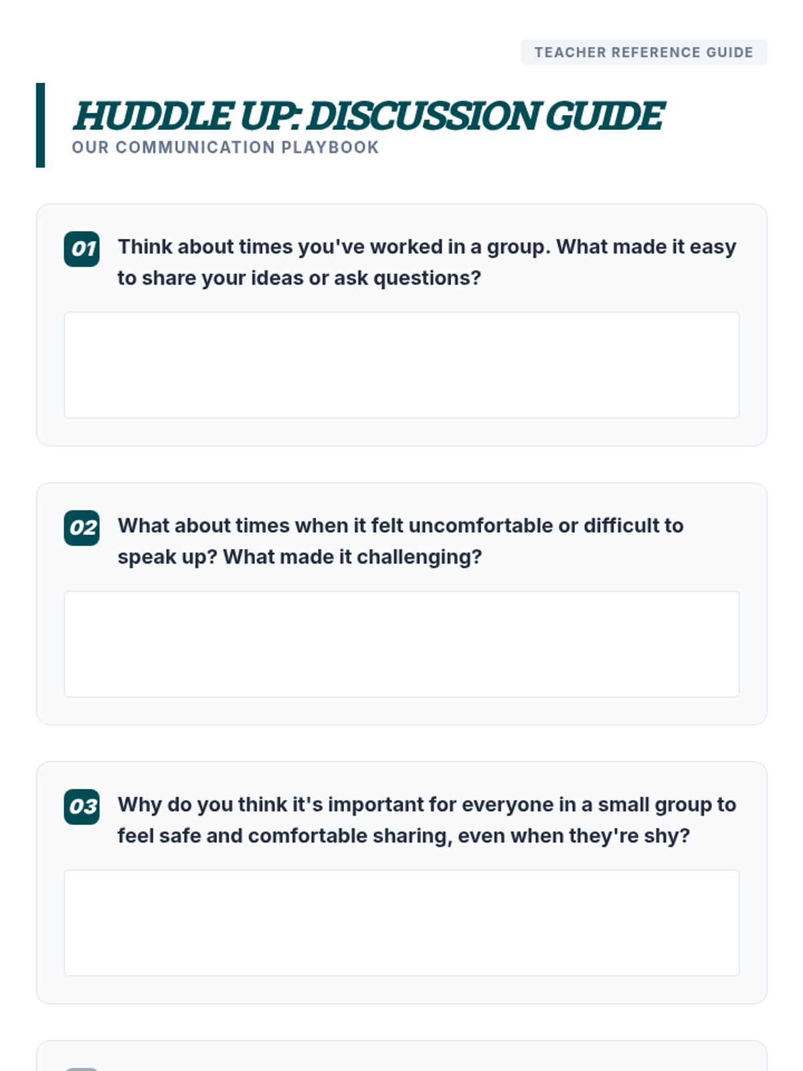Click the 03 question number badge
803x1071 pixels.
[x=82, y=807]
